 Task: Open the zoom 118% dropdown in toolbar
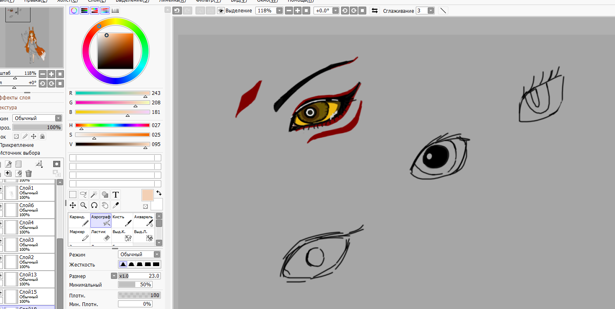279,11
